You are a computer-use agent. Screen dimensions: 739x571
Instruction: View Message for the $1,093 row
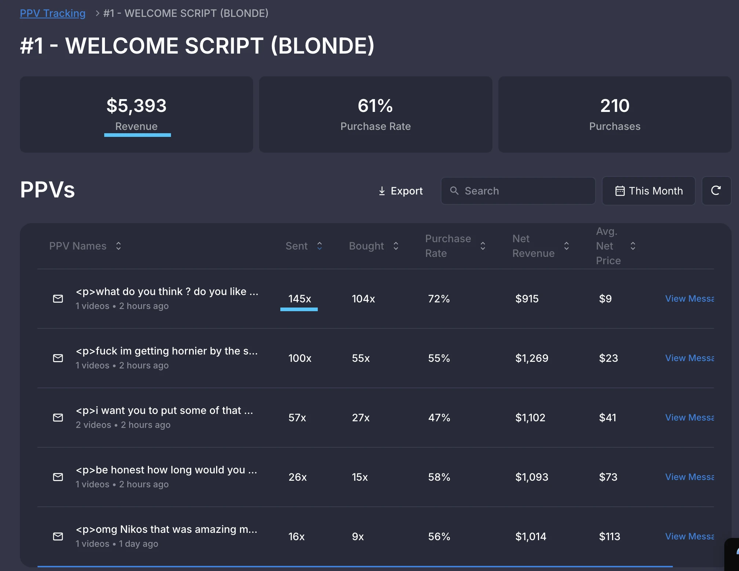689,477
